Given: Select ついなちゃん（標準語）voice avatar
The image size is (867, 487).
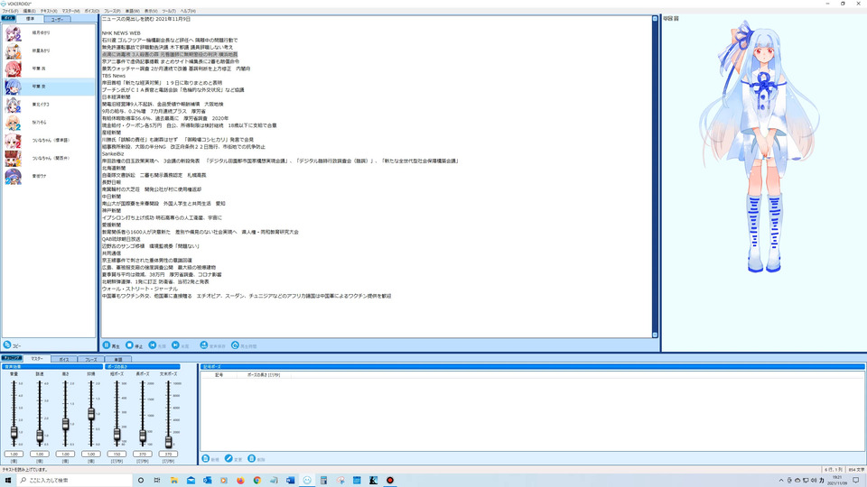Looking at the screenshot, I should (14, 141).
